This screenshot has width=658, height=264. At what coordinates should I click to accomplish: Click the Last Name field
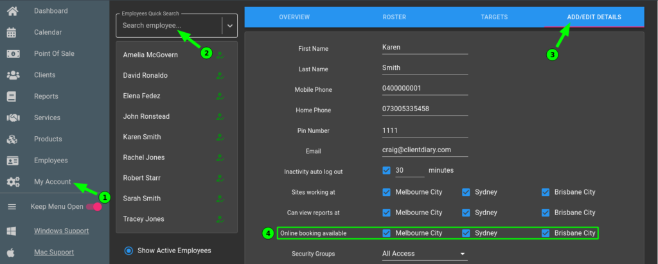[x=425, y=68]
